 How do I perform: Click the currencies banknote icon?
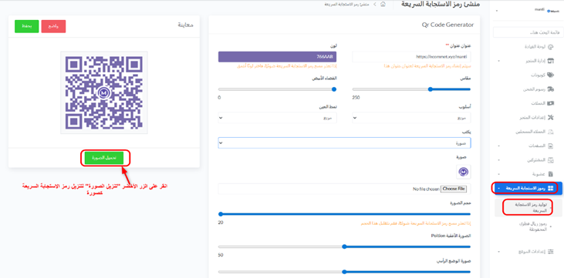tap(550, 103)
